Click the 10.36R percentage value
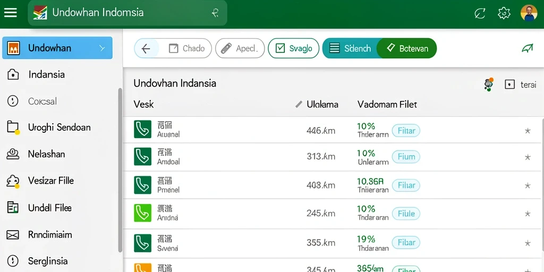This screenshot has width=544, height=272. [370, 181]
